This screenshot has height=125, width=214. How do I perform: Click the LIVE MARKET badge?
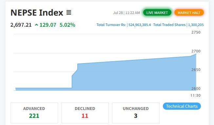pyautogui.click(x=157, y=13)
